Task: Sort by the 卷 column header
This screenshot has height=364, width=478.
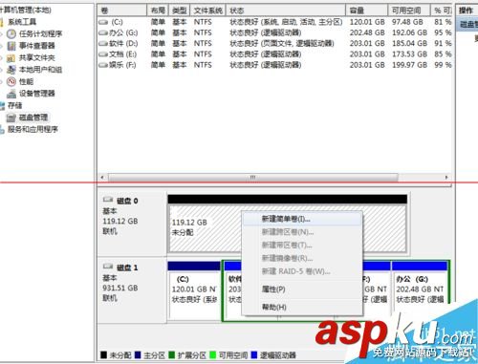Action: click(x=122, y=11)
